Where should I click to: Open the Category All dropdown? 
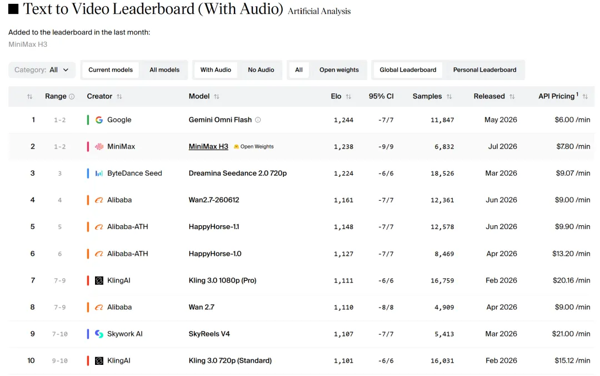(x=42, y=70)
